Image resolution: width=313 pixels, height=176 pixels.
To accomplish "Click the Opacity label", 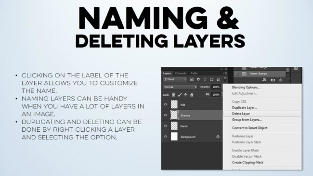I will tap(205, 87).
